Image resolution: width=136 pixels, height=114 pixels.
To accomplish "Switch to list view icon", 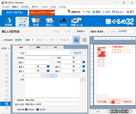I will 84,40.
